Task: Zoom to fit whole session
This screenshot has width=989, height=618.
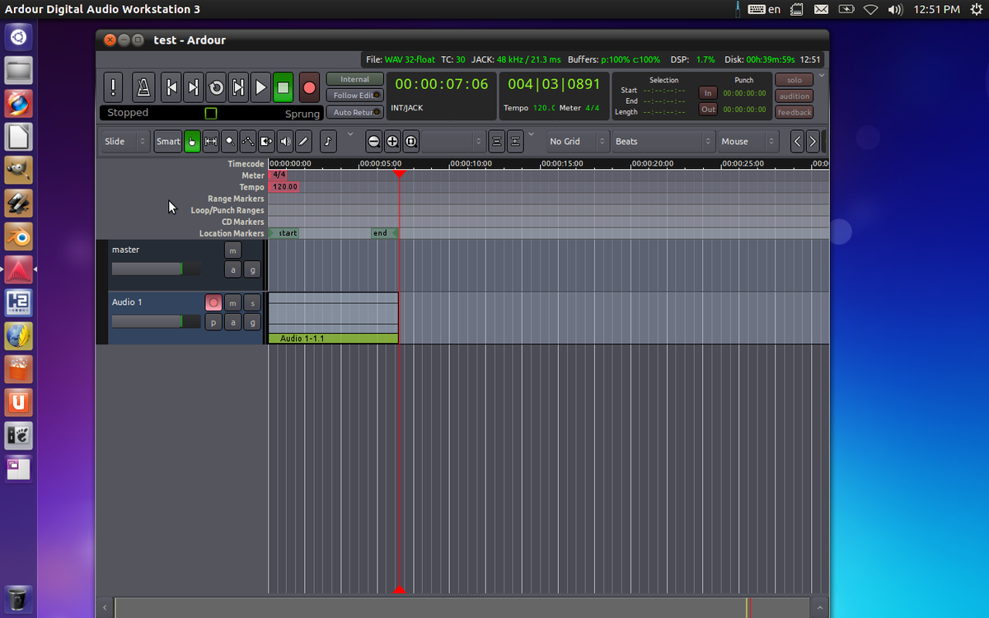Action: (x=410, y=142)
